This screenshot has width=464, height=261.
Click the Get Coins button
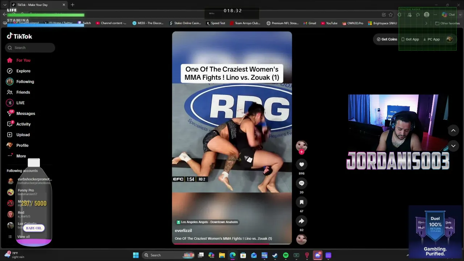click(x=387, y=39)
